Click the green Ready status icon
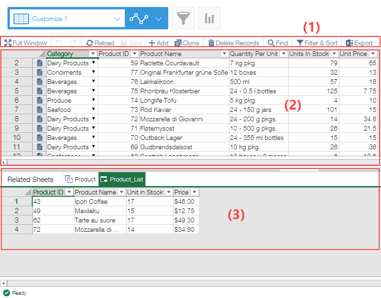 point(7,293)
